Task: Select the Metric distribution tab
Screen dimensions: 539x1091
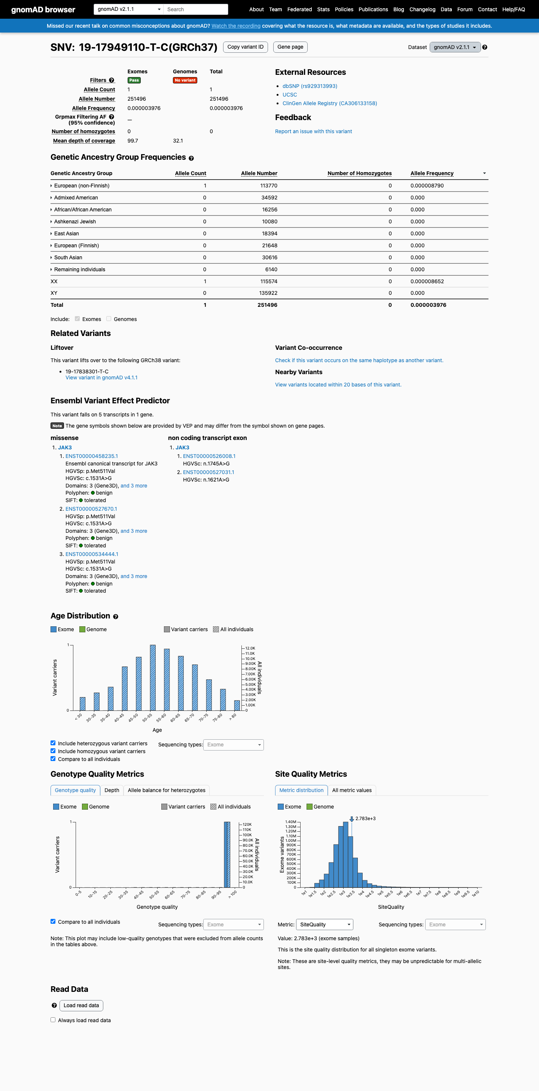Action: pos(301,790)
